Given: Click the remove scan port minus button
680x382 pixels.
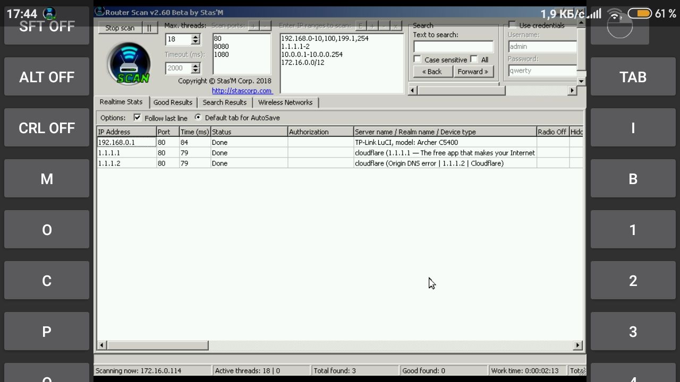Looking at the screenshot, I should point(266,25).
